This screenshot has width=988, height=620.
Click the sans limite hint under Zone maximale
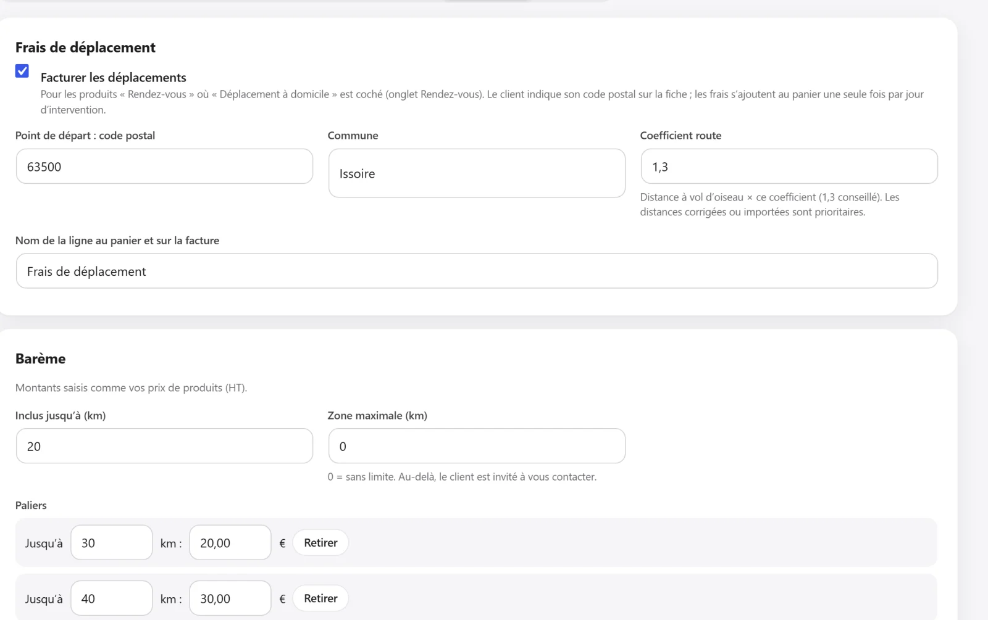click(462, 477)
